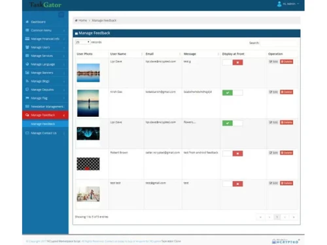Screen dimensions: 327x245
Task: Click the admin user avatar icon
Action: (x=279, y=4)
